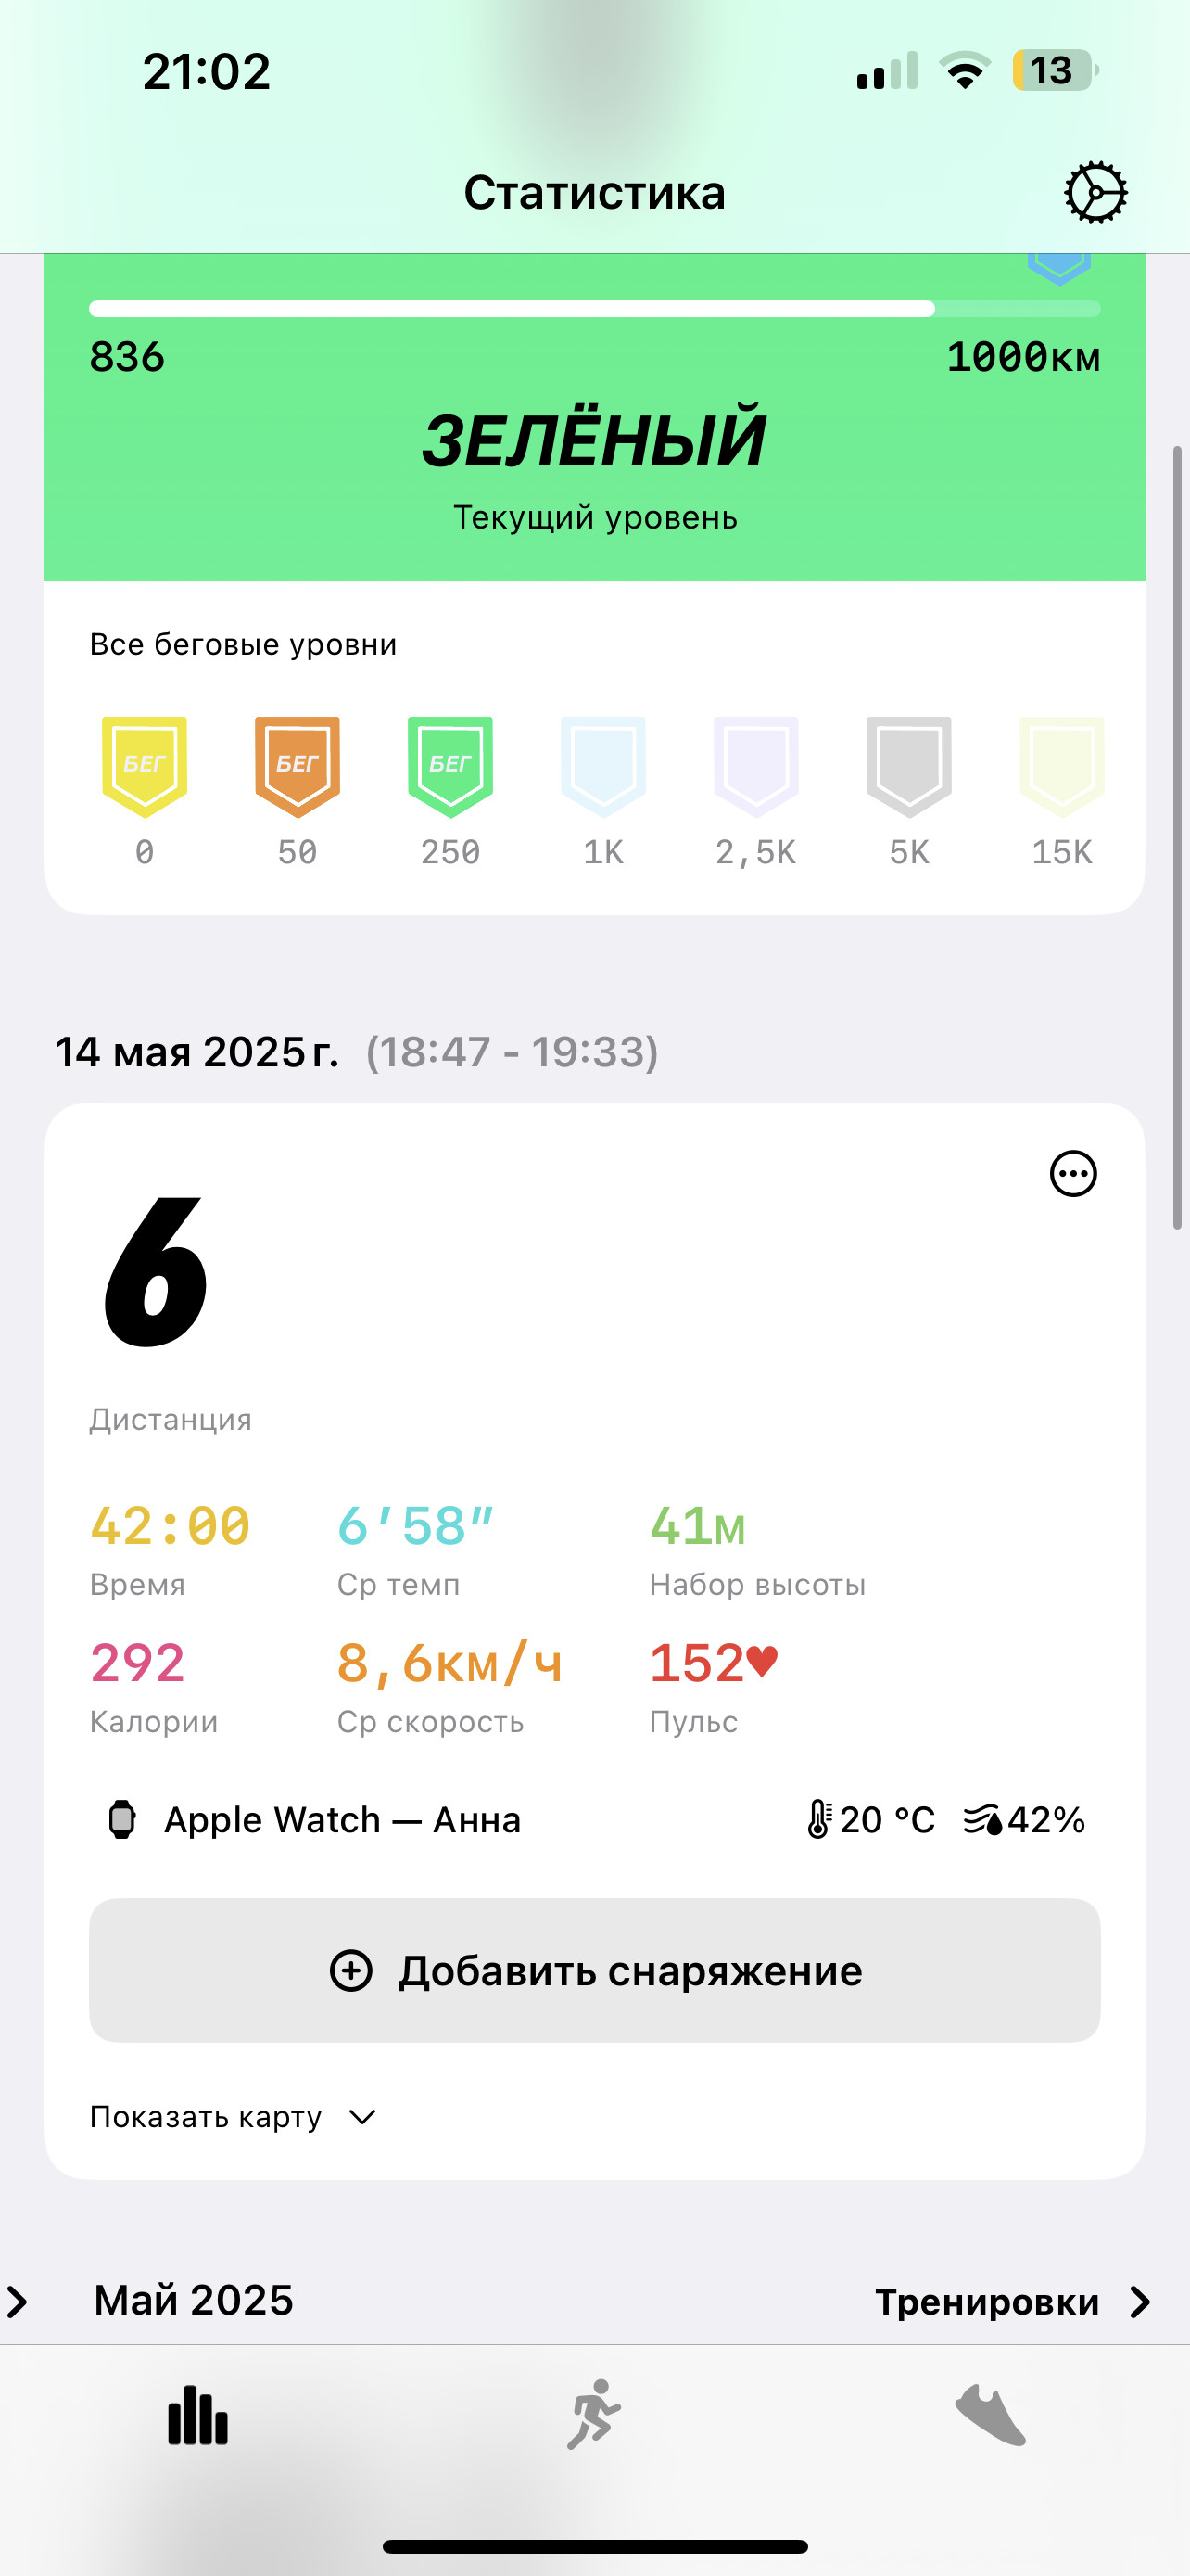
Task: Select the orange 50 km running badge
Action: click(297, 767)
